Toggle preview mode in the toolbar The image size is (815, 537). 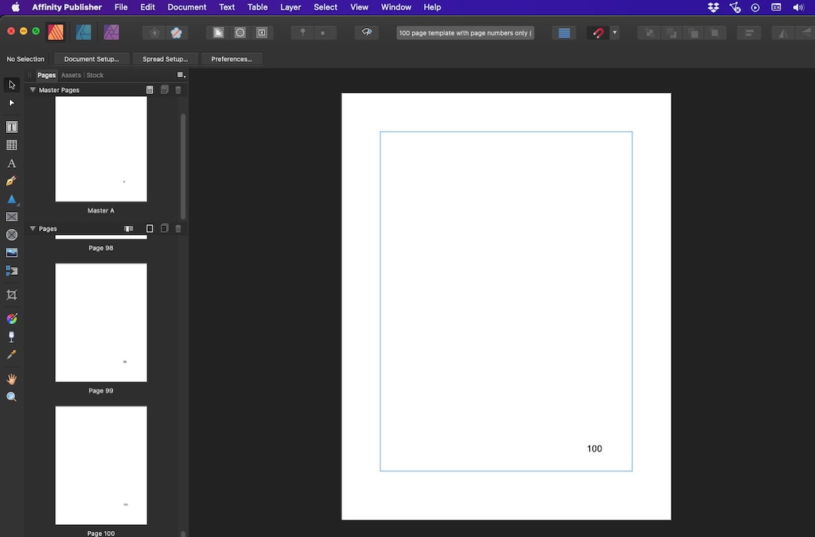[x=367, y=32]
